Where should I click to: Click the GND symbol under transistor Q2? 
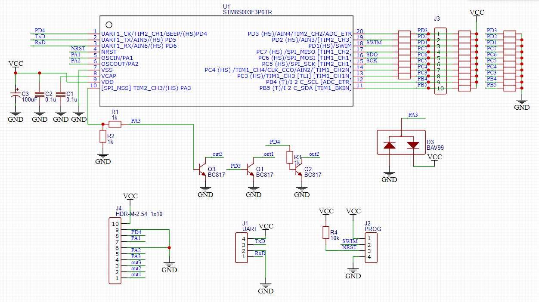301,192
